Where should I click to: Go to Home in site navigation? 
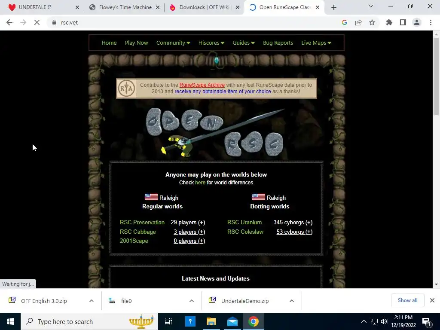tap(109, 43)
